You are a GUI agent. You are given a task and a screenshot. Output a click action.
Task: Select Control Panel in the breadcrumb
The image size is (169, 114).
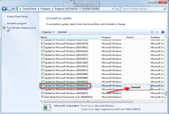tap(29, 9)
